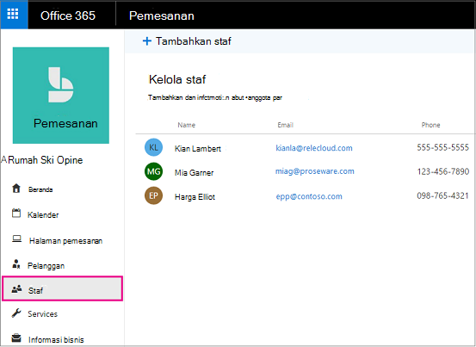The width and height of the screenshot is (476, 347).
Task: Click email miag@proseware.com
Action: click(x=315, y=171)
